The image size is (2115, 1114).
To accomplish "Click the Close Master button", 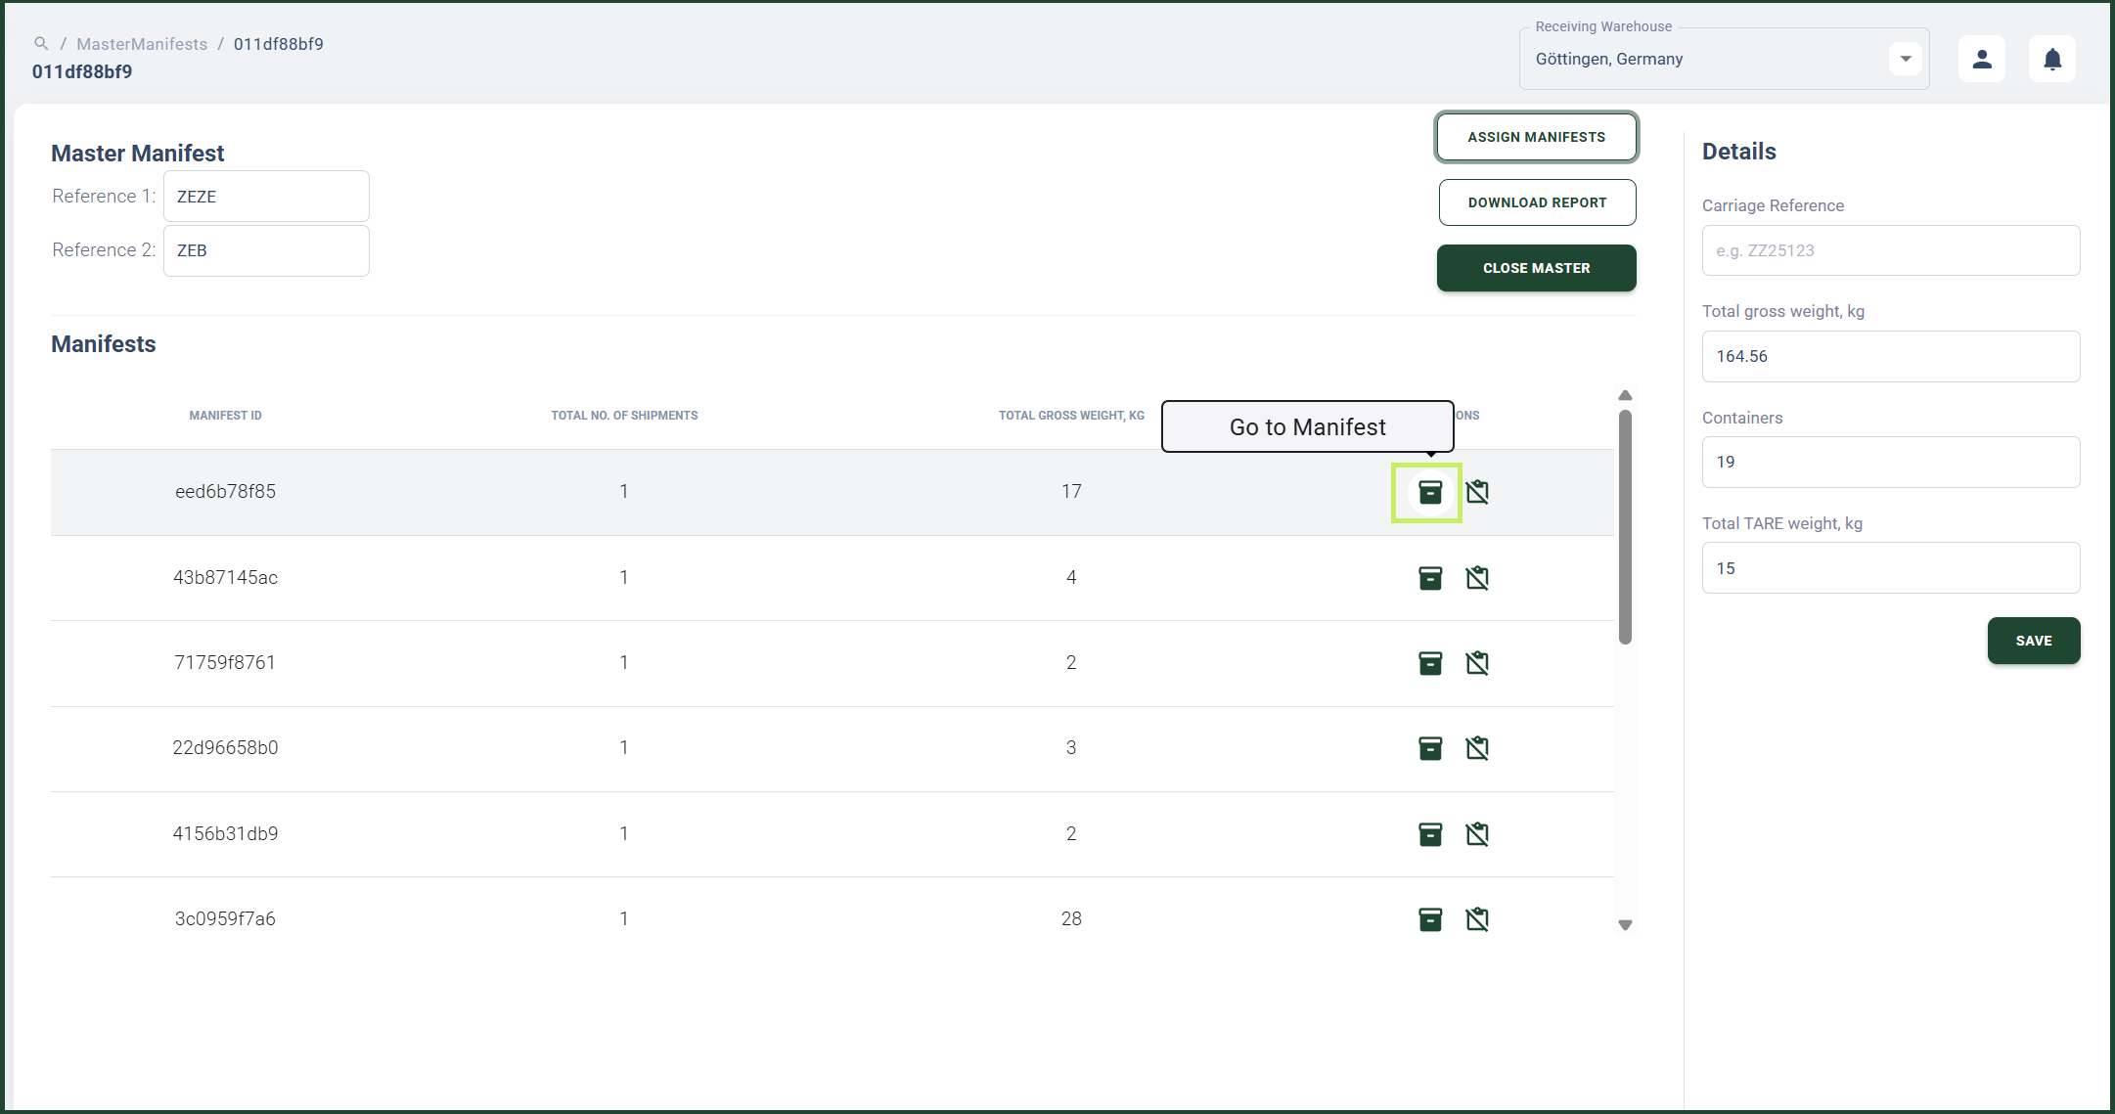I will [1537, 268].
